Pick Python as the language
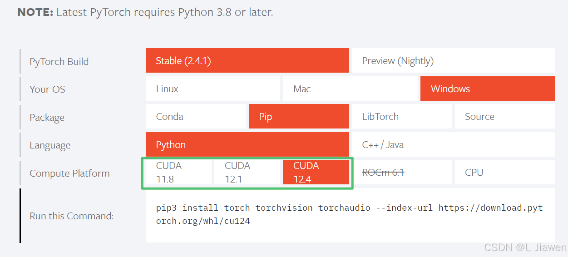Image resolution: width=568 pixels, height=257 pixels. point(247,144)
